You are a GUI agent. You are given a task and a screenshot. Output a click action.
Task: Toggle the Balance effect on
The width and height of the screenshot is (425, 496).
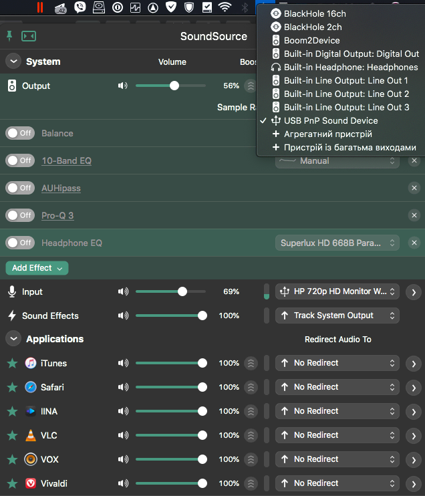20,133
